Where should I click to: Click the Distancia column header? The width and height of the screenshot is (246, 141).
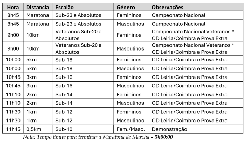point(38,7)
